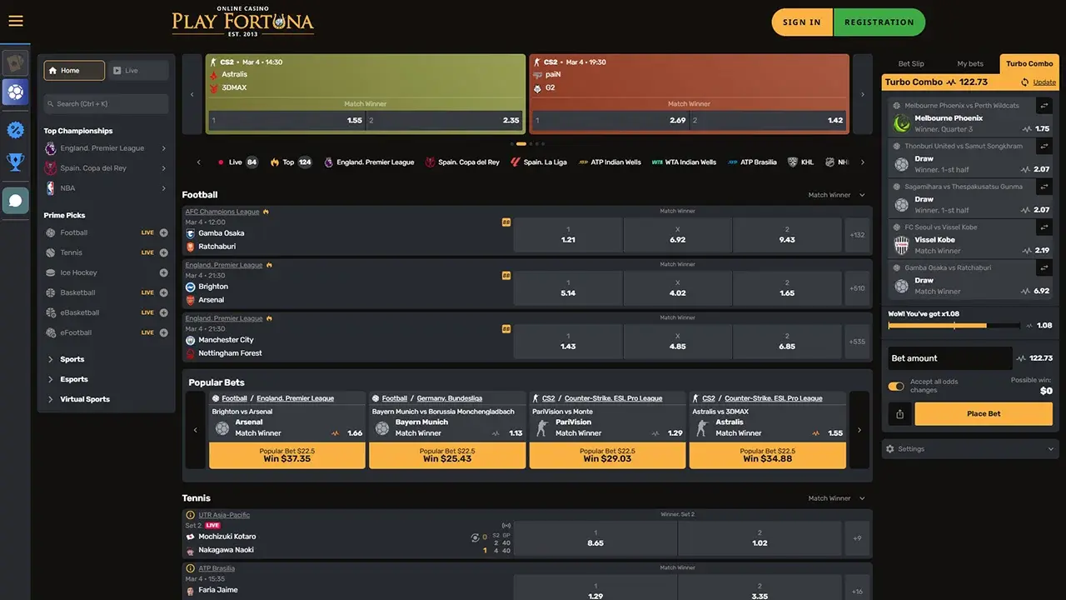
Task: Place popular bet Win $29.03 on PariVision
Action: click(607, 455)
